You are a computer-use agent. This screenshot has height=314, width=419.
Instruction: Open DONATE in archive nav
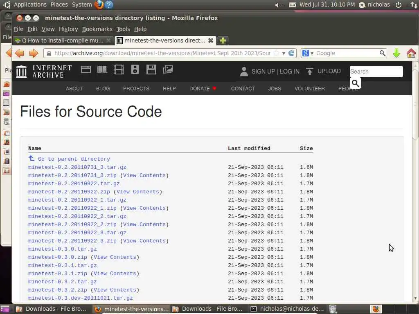click(199, 88)
